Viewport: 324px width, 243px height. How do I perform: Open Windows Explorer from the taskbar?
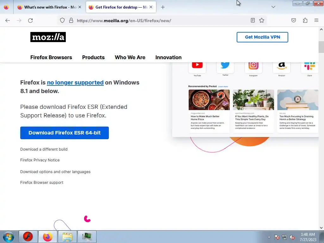point(67,237)
